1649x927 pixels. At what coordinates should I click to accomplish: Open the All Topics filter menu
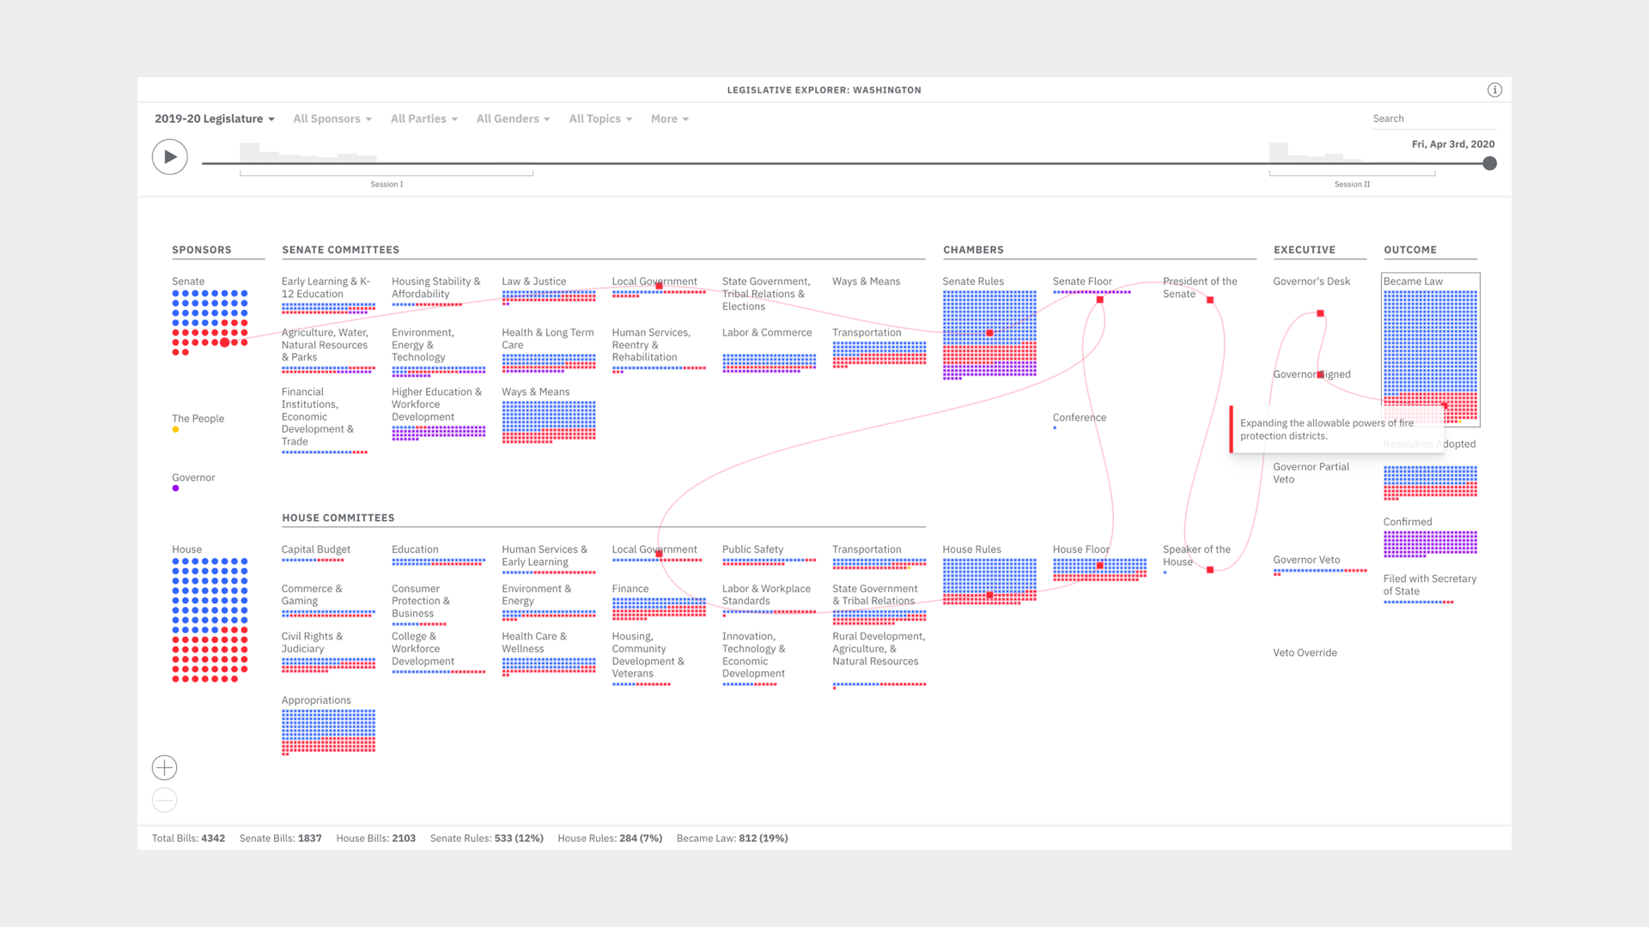pos(600,118)
